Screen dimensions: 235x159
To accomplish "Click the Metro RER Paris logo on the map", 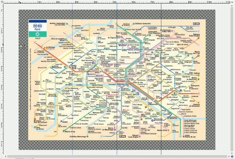I will [x=38, y=27].
